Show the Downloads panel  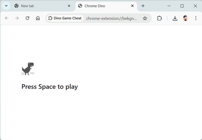175,18
